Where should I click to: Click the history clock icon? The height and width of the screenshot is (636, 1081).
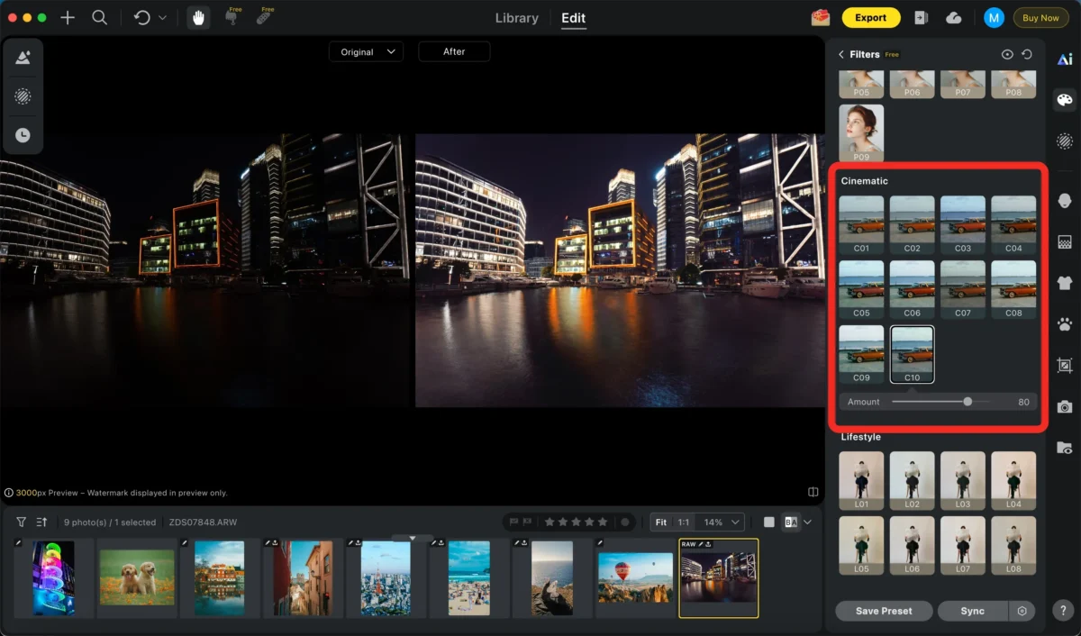tap(23, 135)
